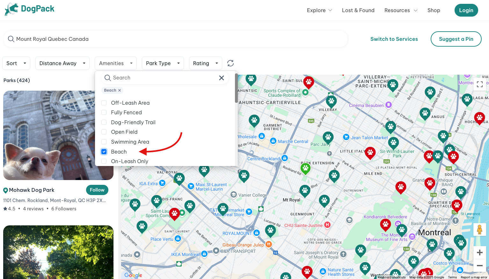
Task: Click the Street View pegman icon
Action: coord(479,230)
